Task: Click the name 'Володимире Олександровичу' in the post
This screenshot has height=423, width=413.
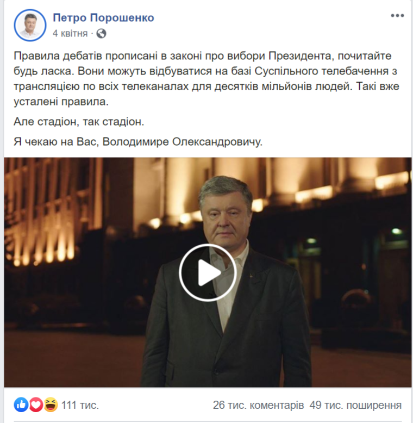Action: pos(182,141)
